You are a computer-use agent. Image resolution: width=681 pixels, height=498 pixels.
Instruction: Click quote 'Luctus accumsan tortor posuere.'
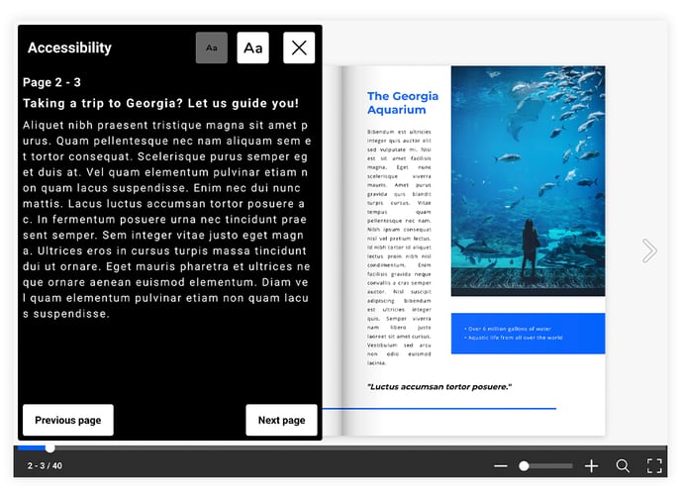439,386
